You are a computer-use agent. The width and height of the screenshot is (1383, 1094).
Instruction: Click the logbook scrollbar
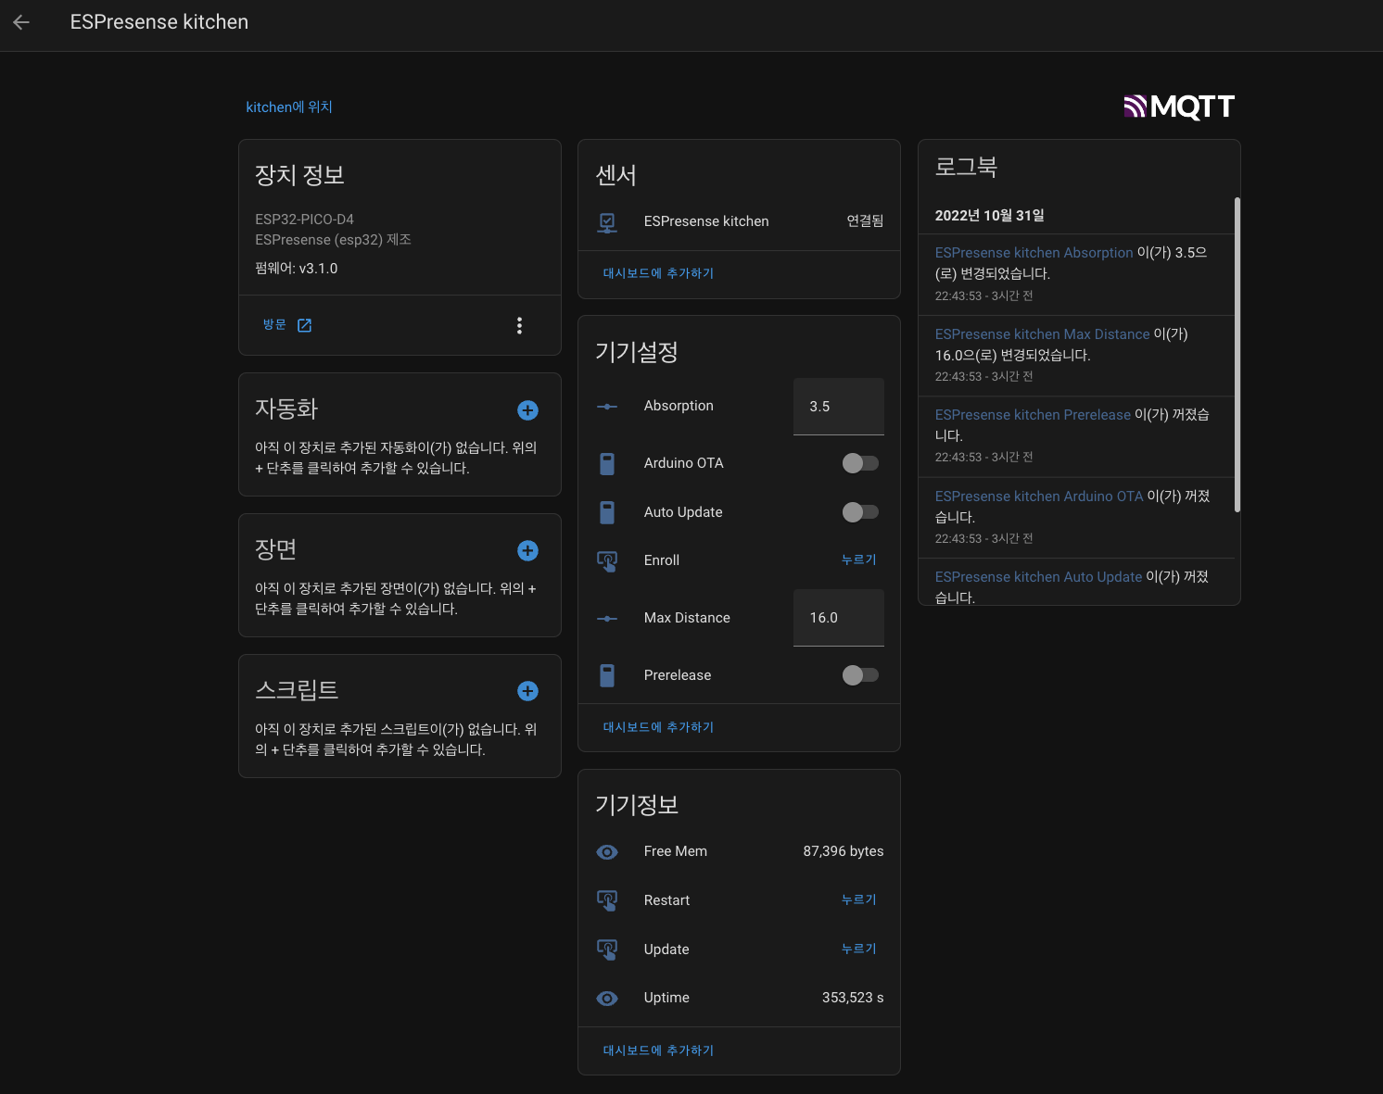point(1237,354)
